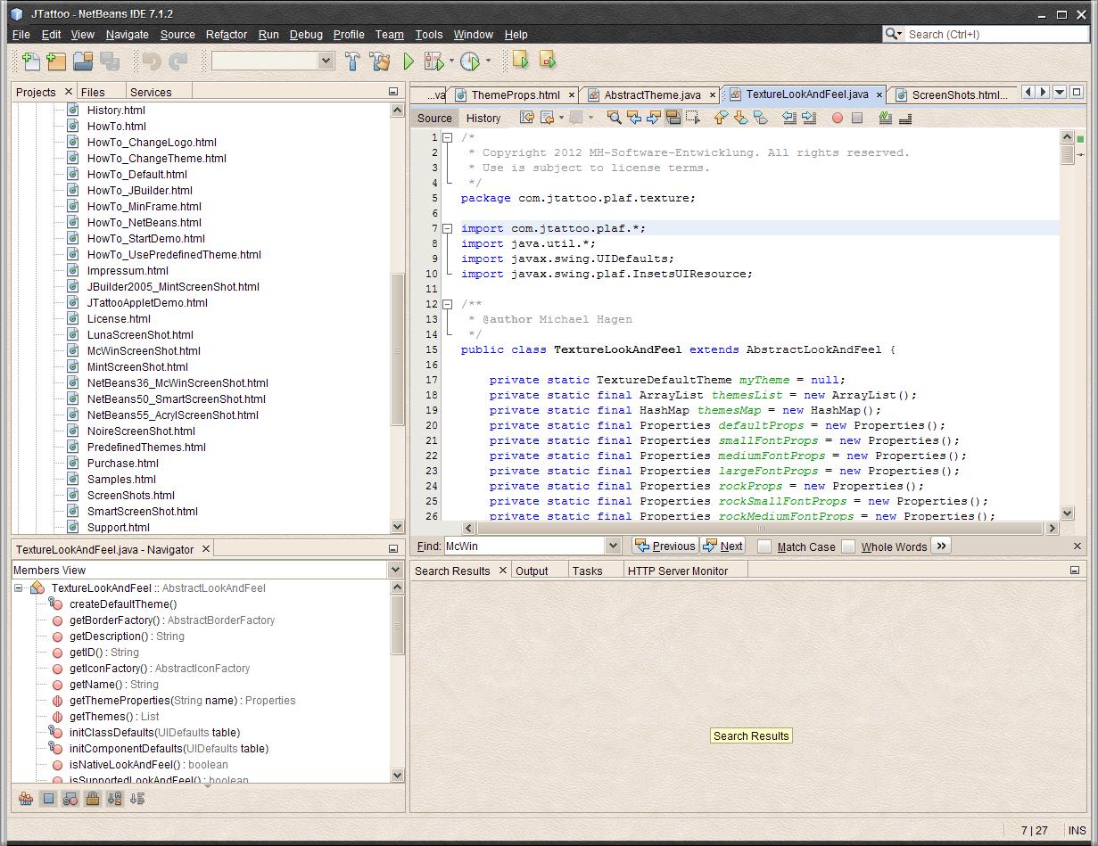Open the Debug Project dropdown arrow
Screen dimensions: 1098x846
click(x=451, y=62)
